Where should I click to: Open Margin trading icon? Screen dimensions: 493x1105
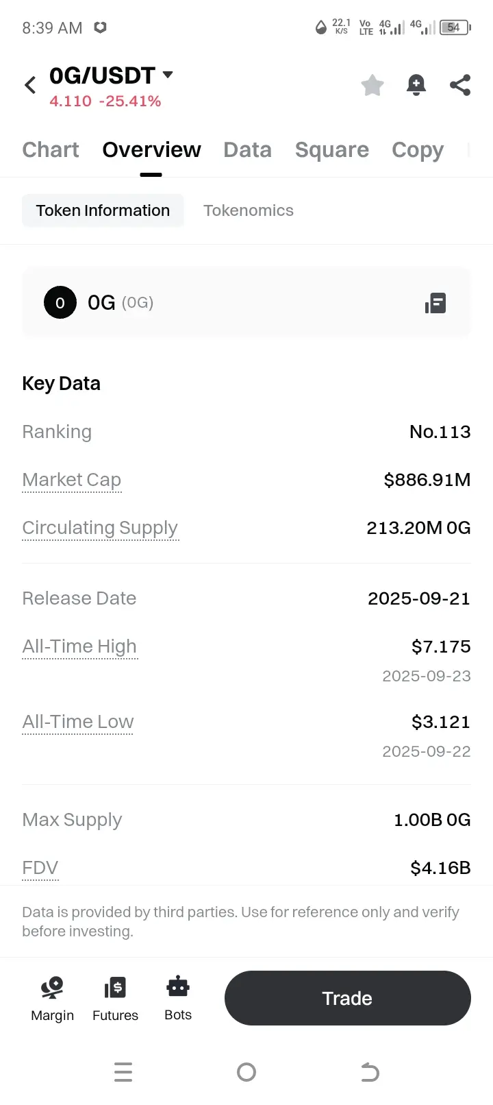coord(52,999)
